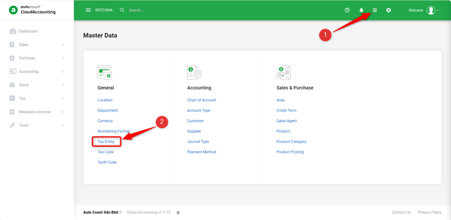Open the Supplier link
This screenshot has width=451, height=220.
[x=194, y=131]
